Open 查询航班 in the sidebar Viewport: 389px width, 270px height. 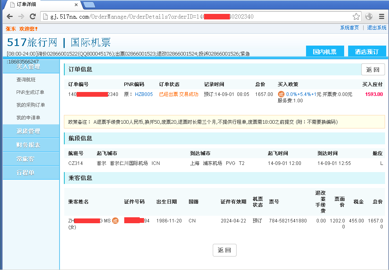point(26,80)
